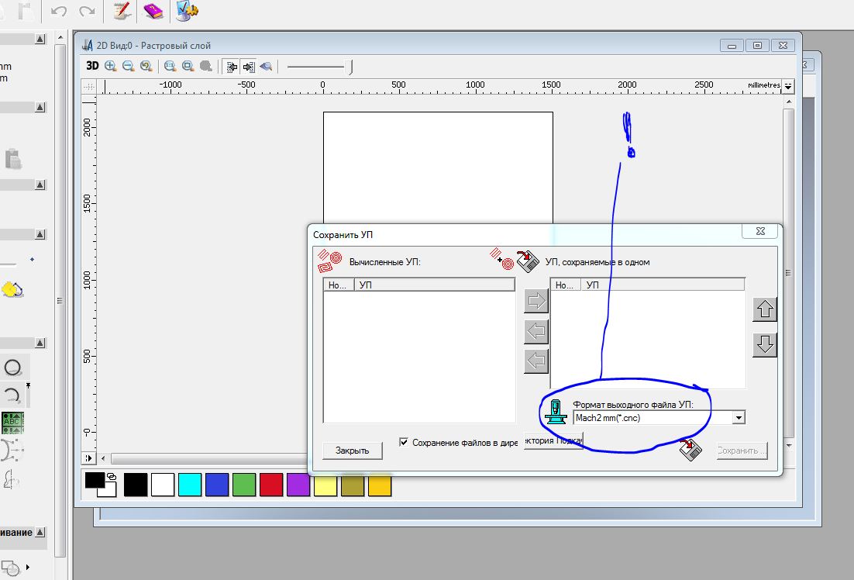Click the magnifier preview icon in 2D toolbar
Image resolution: width=854 pixels, height=580 pixels.
(x=266, y=67)
